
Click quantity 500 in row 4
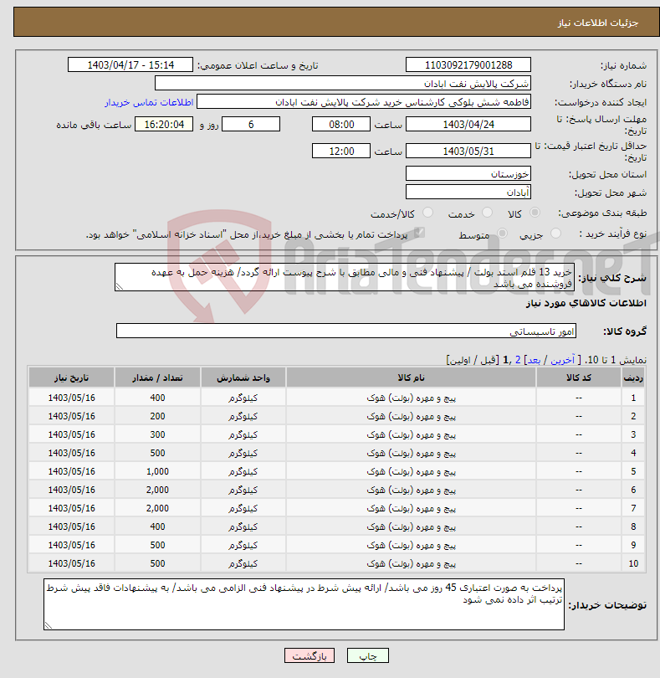point(157,453)
